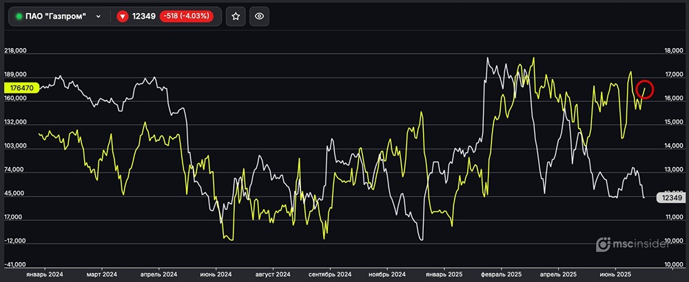Click the февраль 2025 date label
The height and width of the screenshot is (282, 689).
pyautogui.click(x=501, y=273)
